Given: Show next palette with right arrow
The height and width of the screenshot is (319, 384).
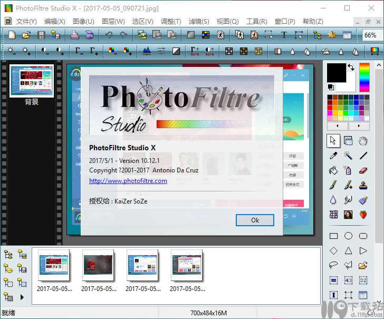Looking at the screenshot, I should click(x=359, y=126).
